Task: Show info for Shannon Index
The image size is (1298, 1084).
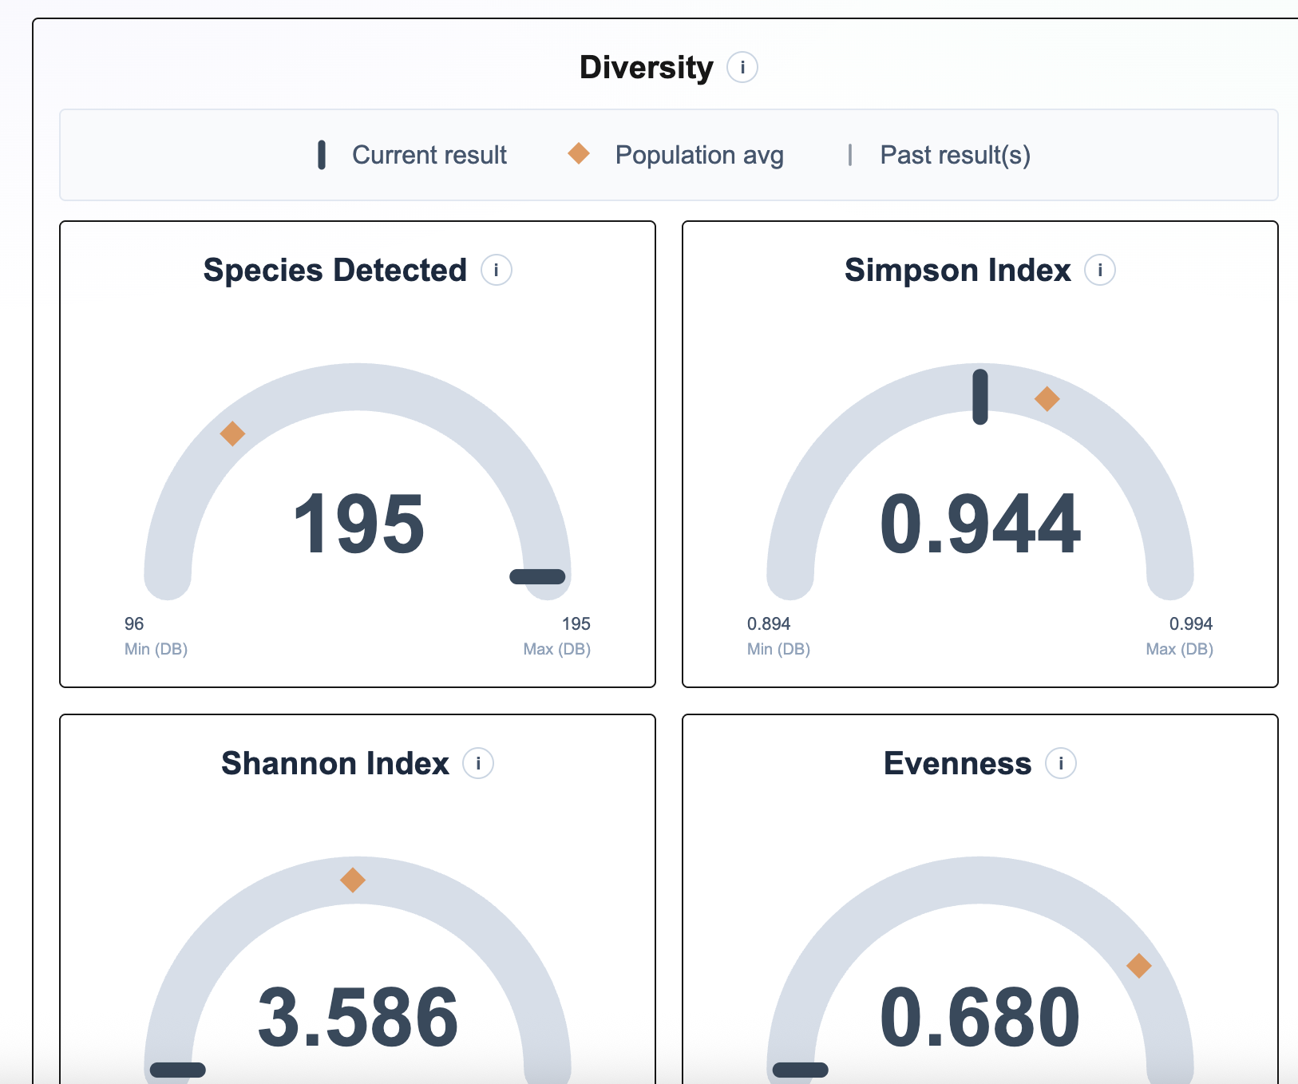Action: click(x=478, y=764)
